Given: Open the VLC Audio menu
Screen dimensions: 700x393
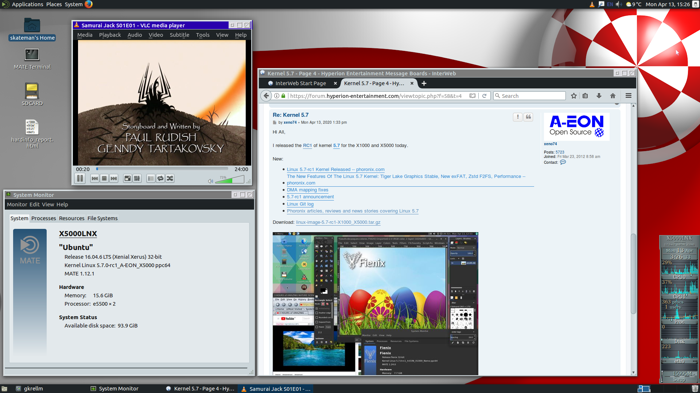Looking at the screenshot, I should (x=135, y=35).
